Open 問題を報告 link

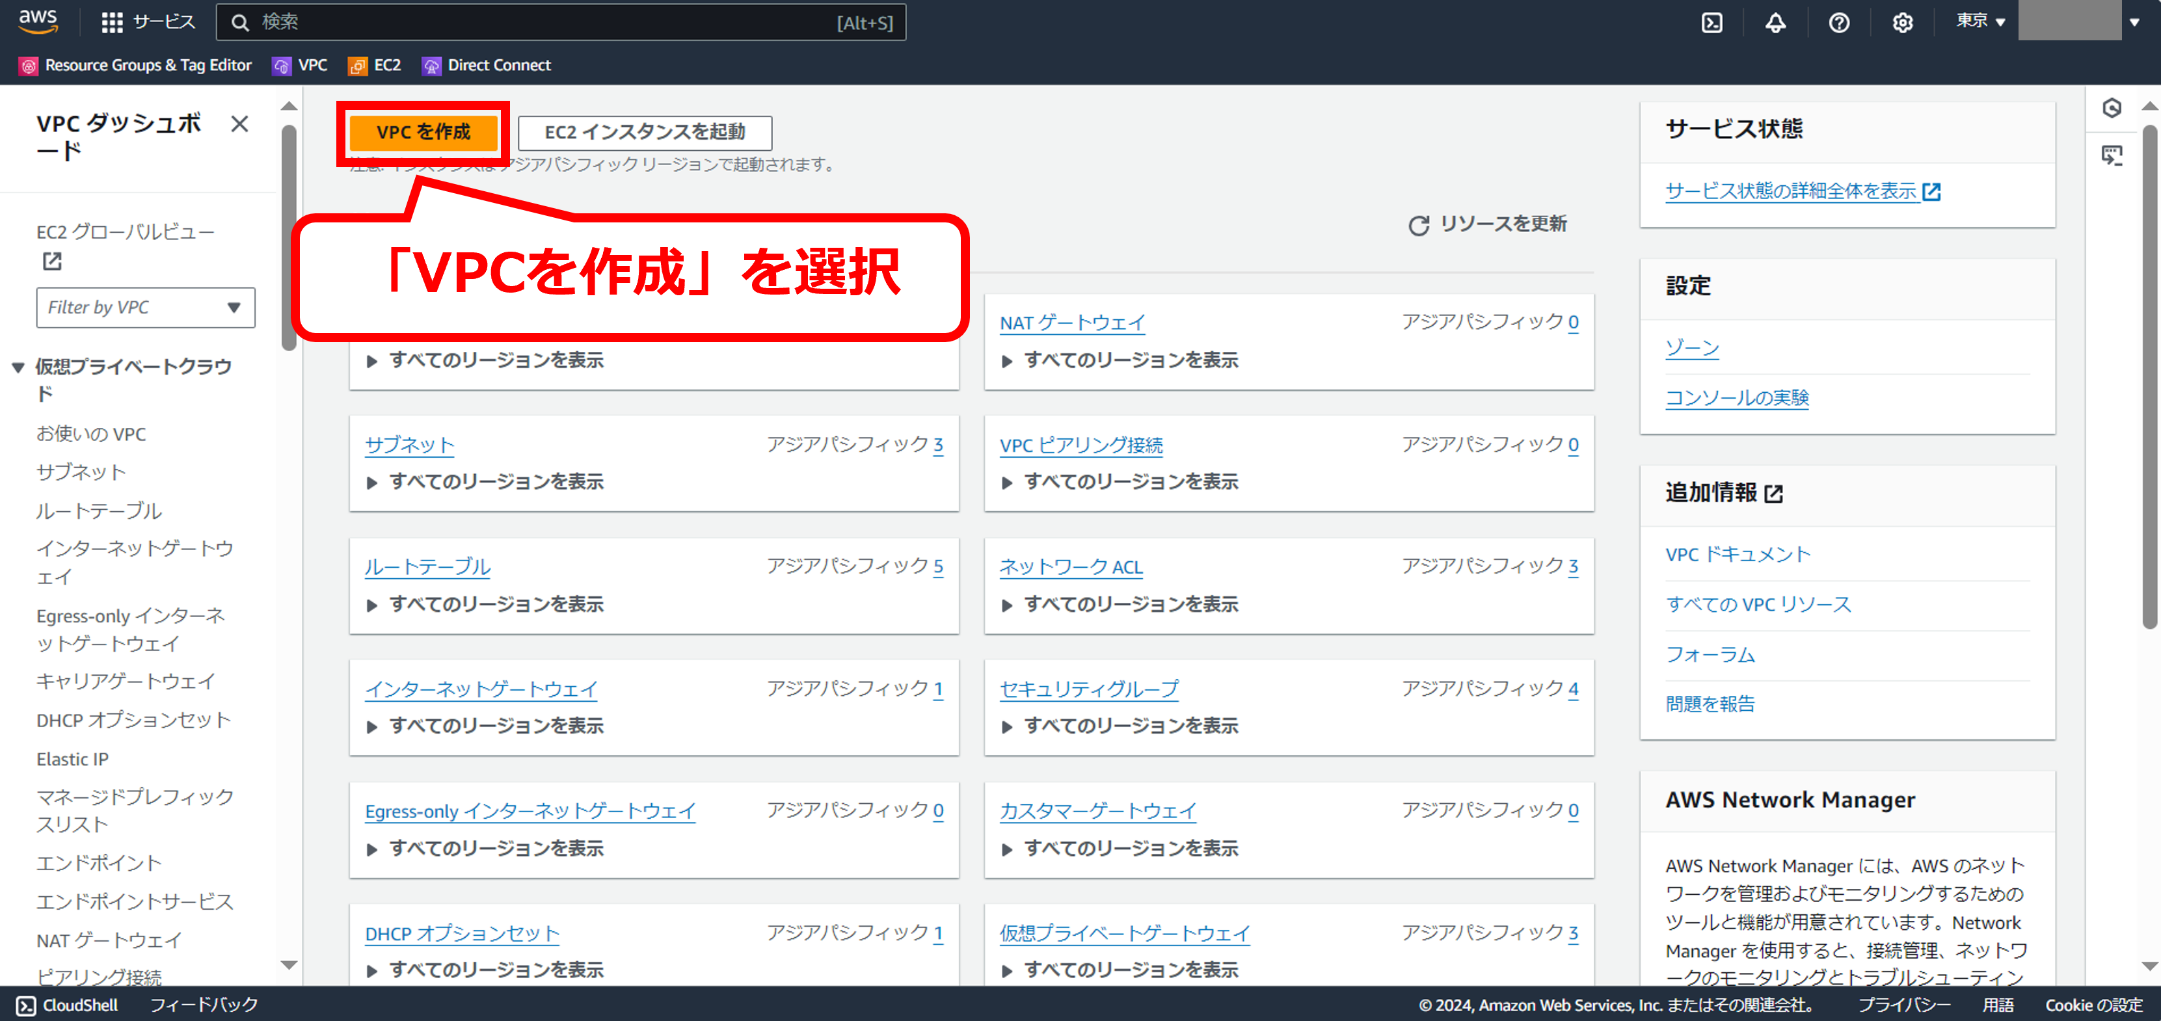1710,703
